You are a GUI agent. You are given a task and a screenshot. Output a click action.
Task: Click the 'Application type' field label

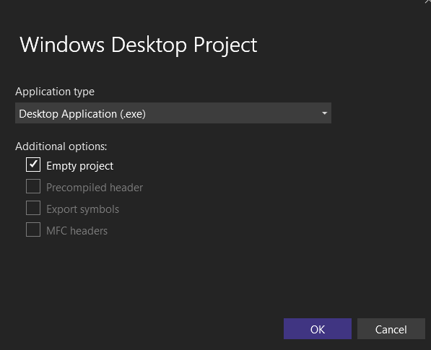(55, 92)
